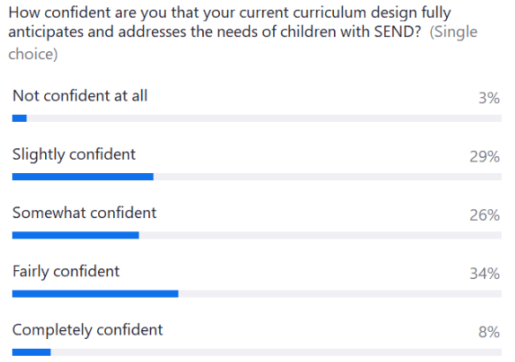Click the grey unfilled part of the 'Slightly confident' bar
515x362 pixels.
click(328, 177)
